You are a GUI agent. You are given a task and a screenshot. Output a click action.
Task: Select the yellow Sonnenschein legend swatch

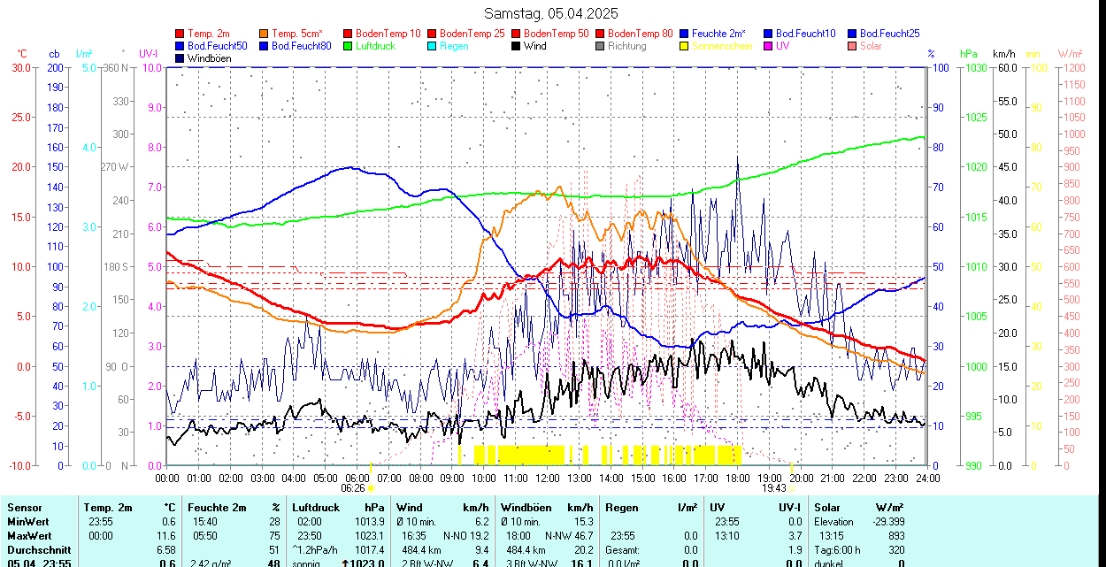click(x=685, y=46)
